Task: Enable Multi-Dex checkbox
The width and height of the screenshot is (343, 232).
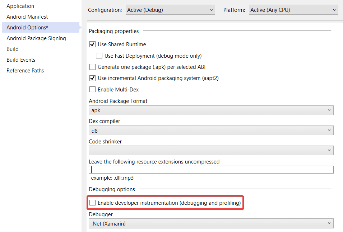Action: [x=92, y=90]
